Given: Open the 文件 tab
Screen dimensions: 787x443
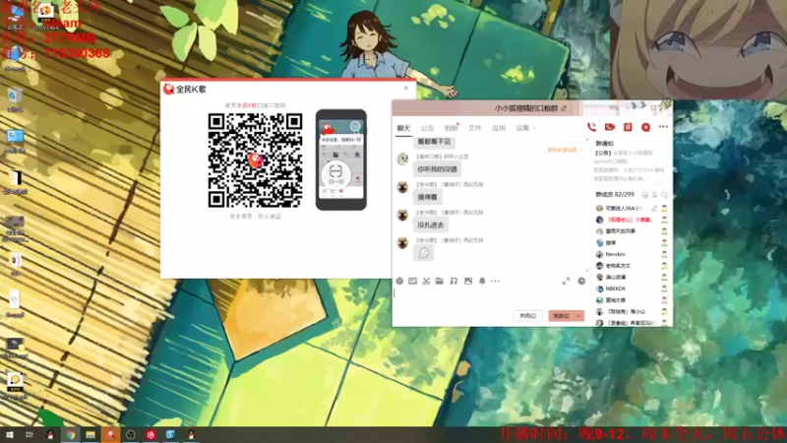Looking at the screenshot, I should 475,128.
